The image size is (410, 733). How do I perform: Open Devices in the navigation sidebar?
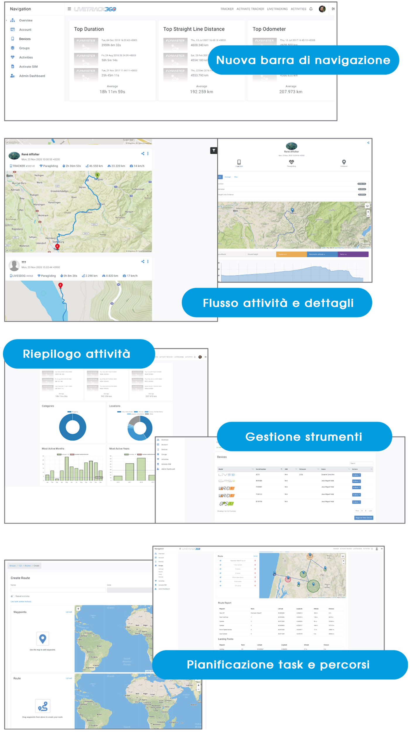pos(25,39)
